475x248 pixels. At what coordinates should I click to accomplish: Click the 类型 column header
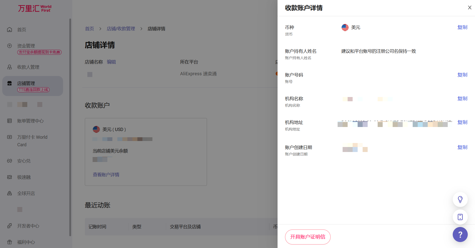(137, 227)
